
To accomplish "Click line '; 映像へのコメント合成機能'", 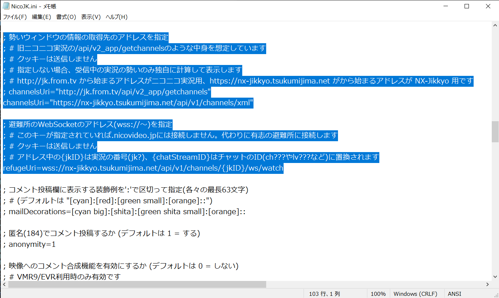I will click(121, 266).
